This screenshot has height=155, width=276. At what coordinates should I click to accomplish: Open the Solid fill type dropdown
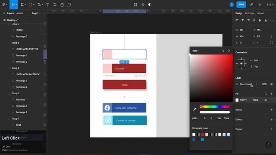pyautogui.click(x=196, y=51)
